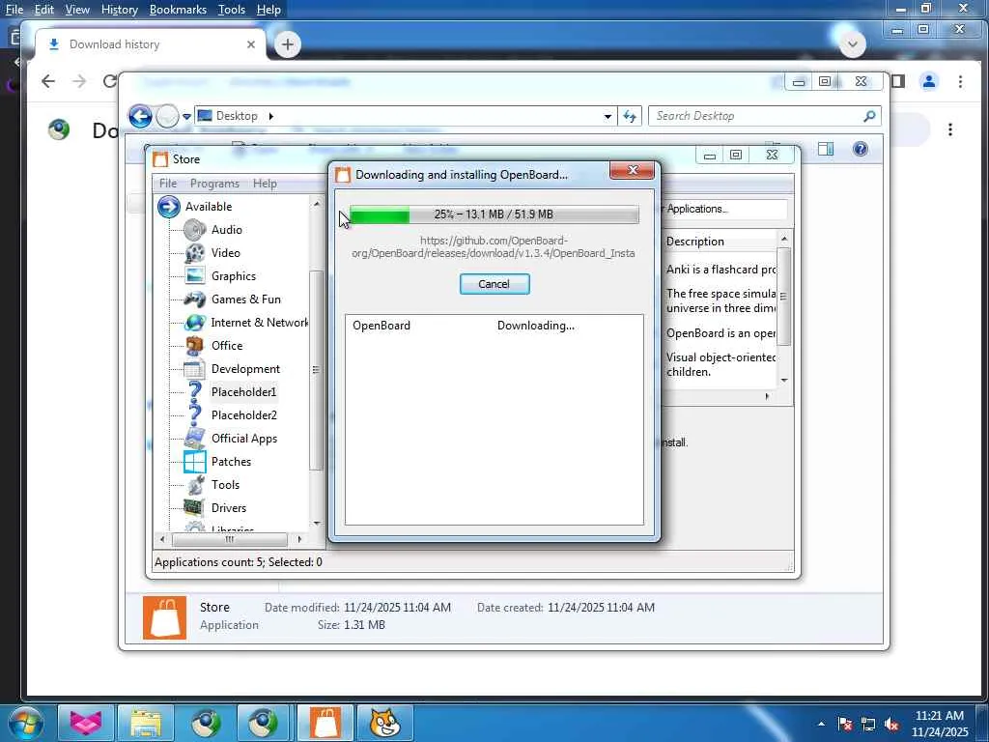Screen dimensions: 989x742
Task: Show hidden system tray icons
Action: coord(821,724)
